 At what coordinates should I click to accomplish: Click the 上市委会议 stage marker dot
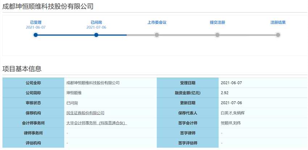[157, 35]
